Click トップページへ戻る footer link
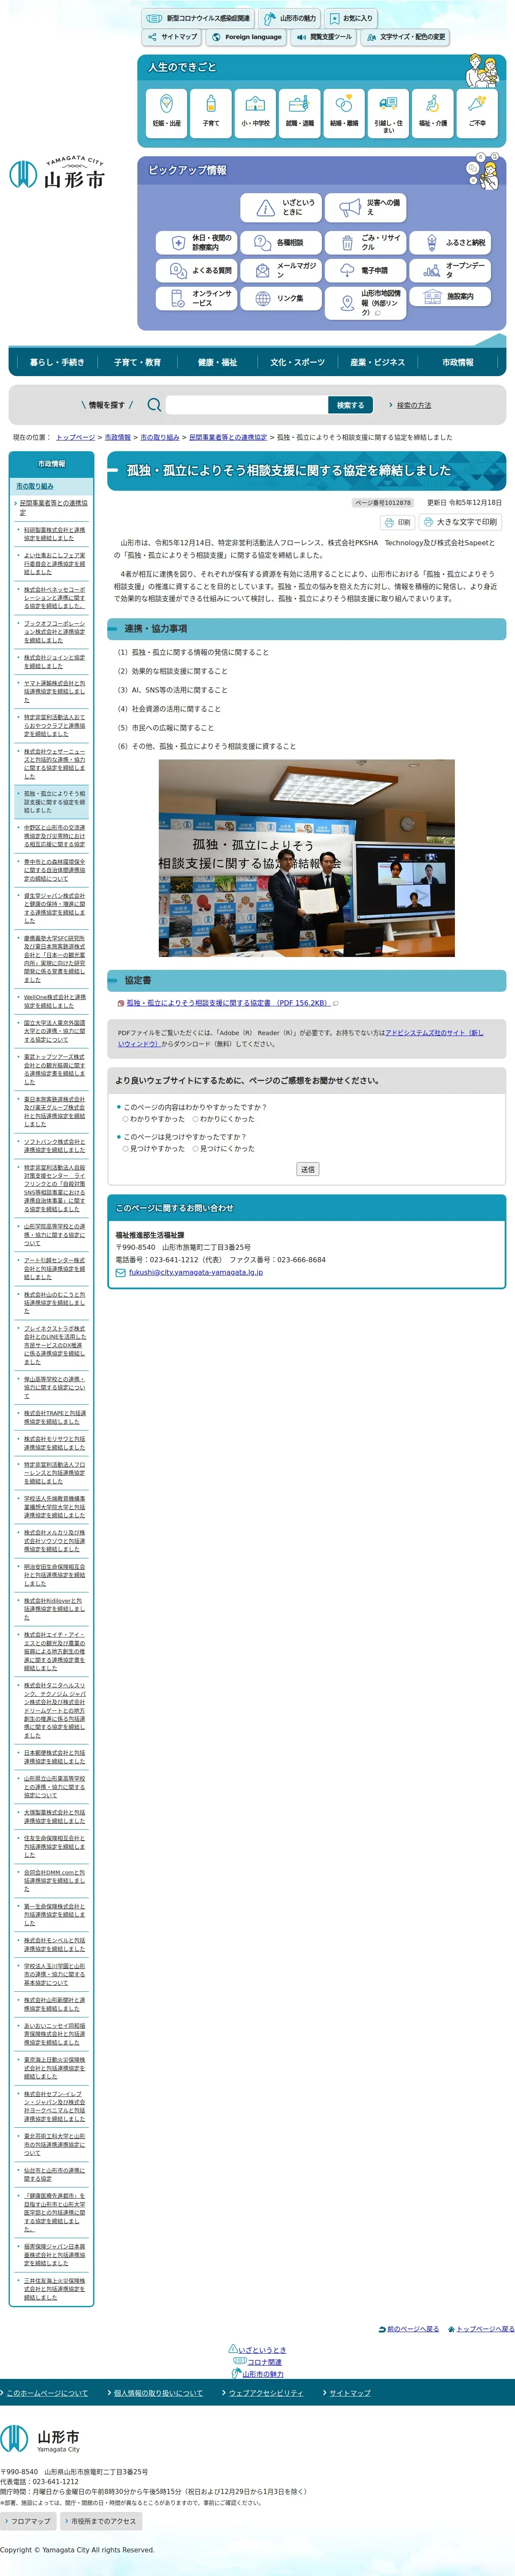Screen dimensions: 515x2576 click(485, 2329)
